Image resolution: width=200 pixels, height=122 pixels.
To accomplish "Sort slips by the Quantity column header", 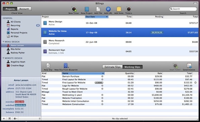I will [119, 73].
